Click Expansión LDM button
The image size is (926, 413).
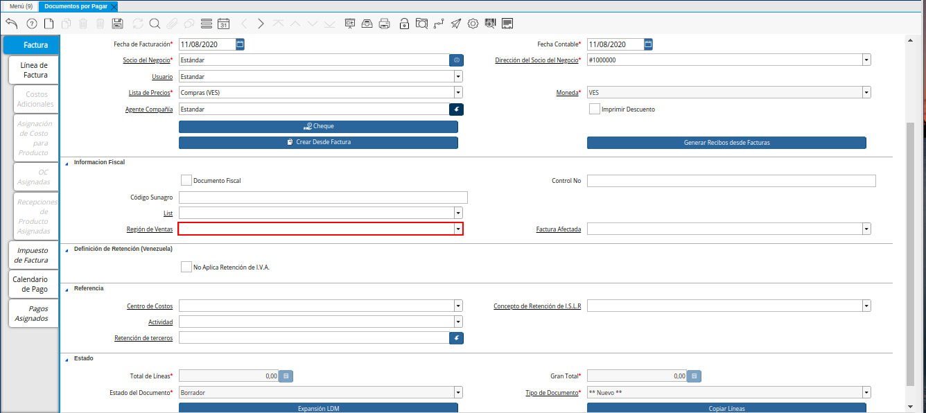(318, 407)
